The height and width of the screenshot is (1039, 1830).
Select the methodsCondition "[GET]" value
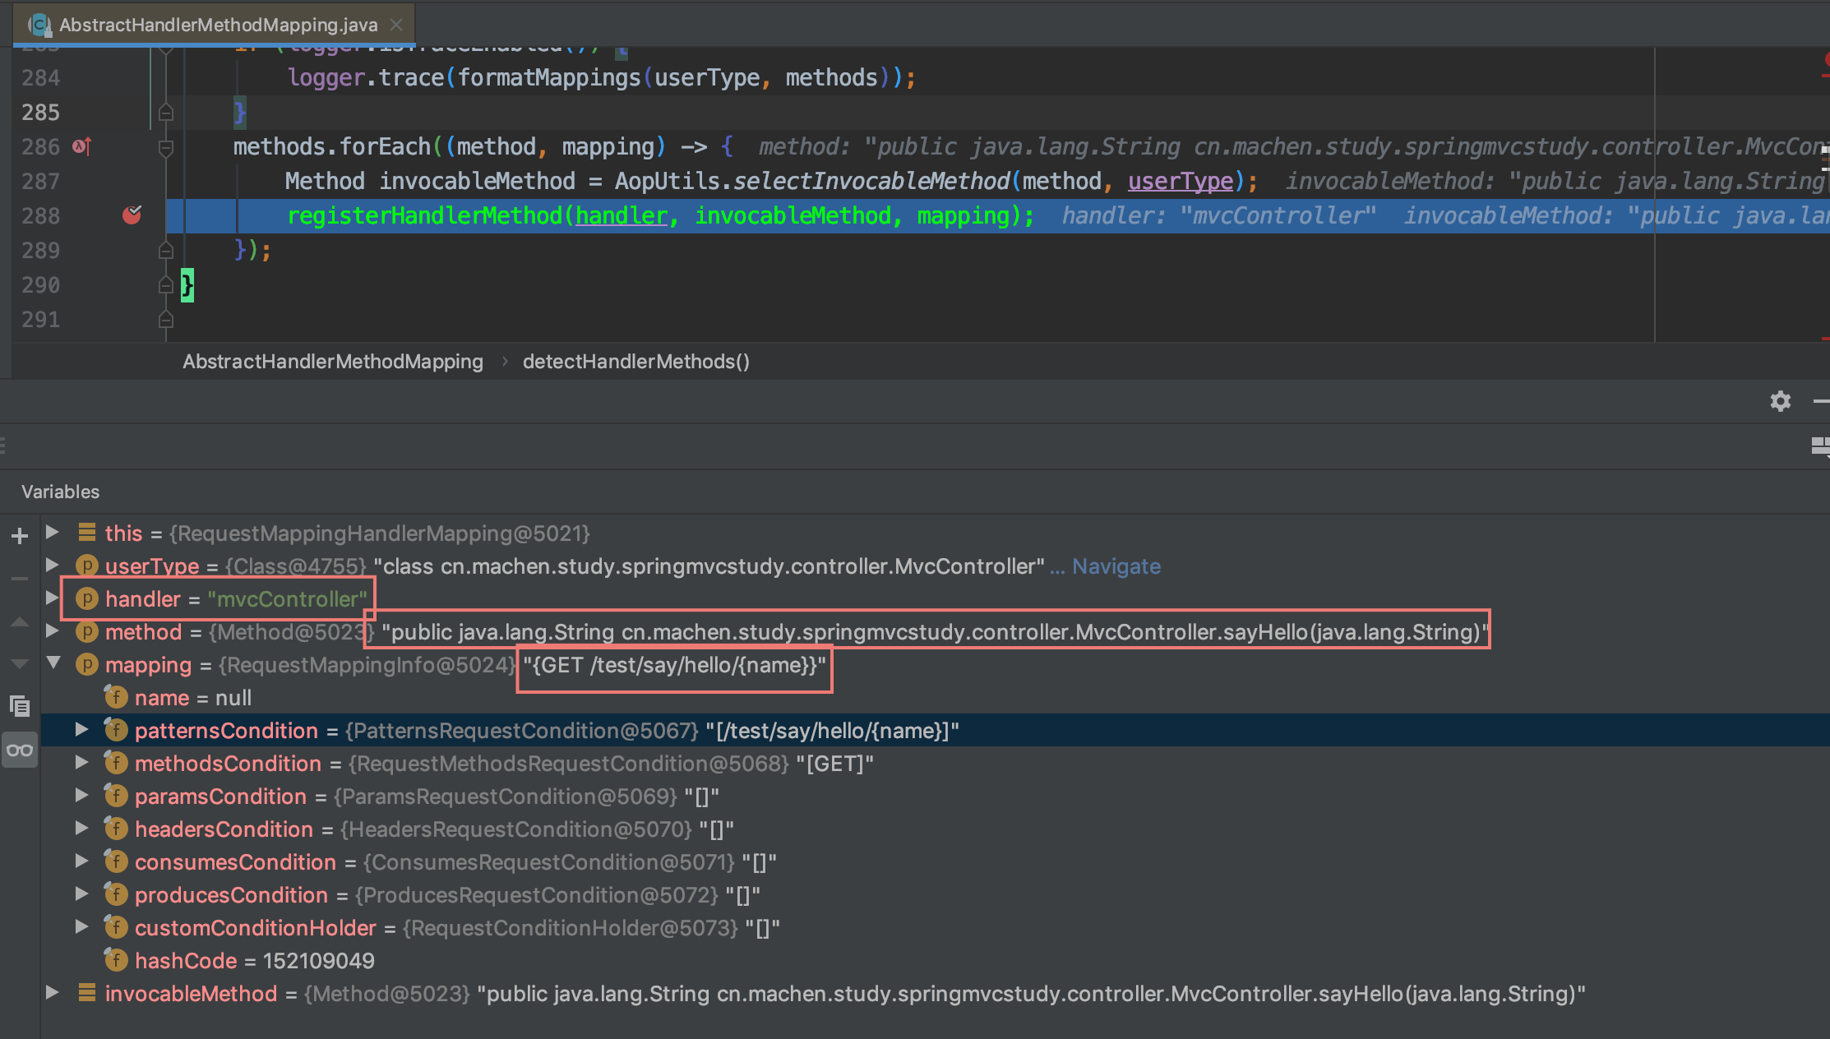pyautogui.click(x=834, y=764)
